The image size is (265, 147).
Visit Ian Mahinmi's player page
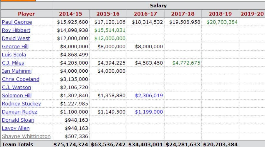(x=17, y=71)
